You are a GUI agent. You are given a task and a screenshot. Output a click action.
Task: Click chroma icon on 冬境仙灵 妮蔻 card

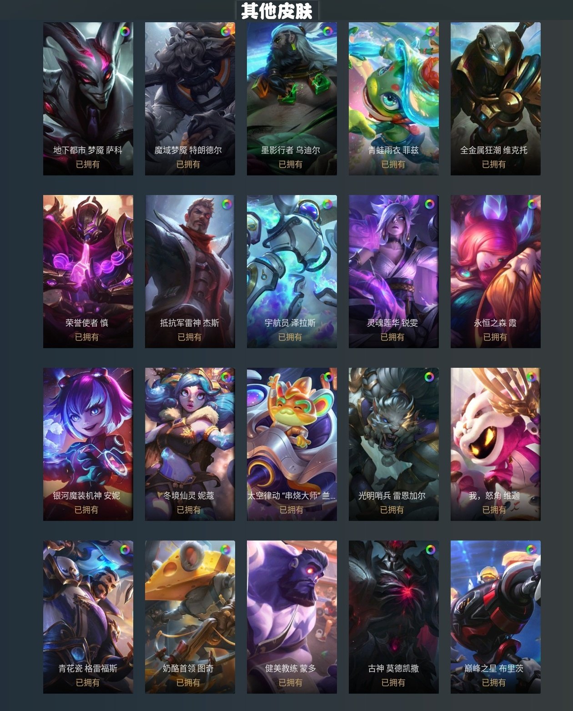(x=226, y=377)
